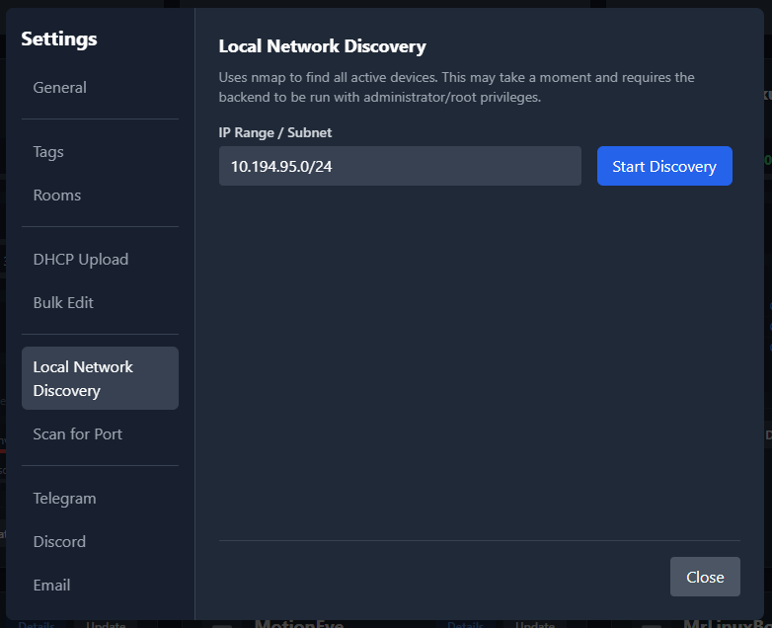This screenshot has height=628, width=772.
Task: Open the General settings section
Action: [x=60, y=88]
